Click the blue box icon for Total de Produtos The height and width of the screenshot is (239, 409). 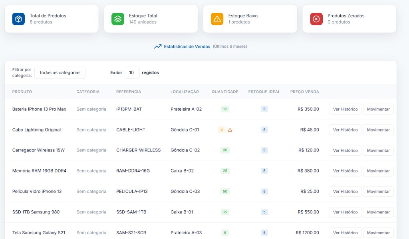18,19
